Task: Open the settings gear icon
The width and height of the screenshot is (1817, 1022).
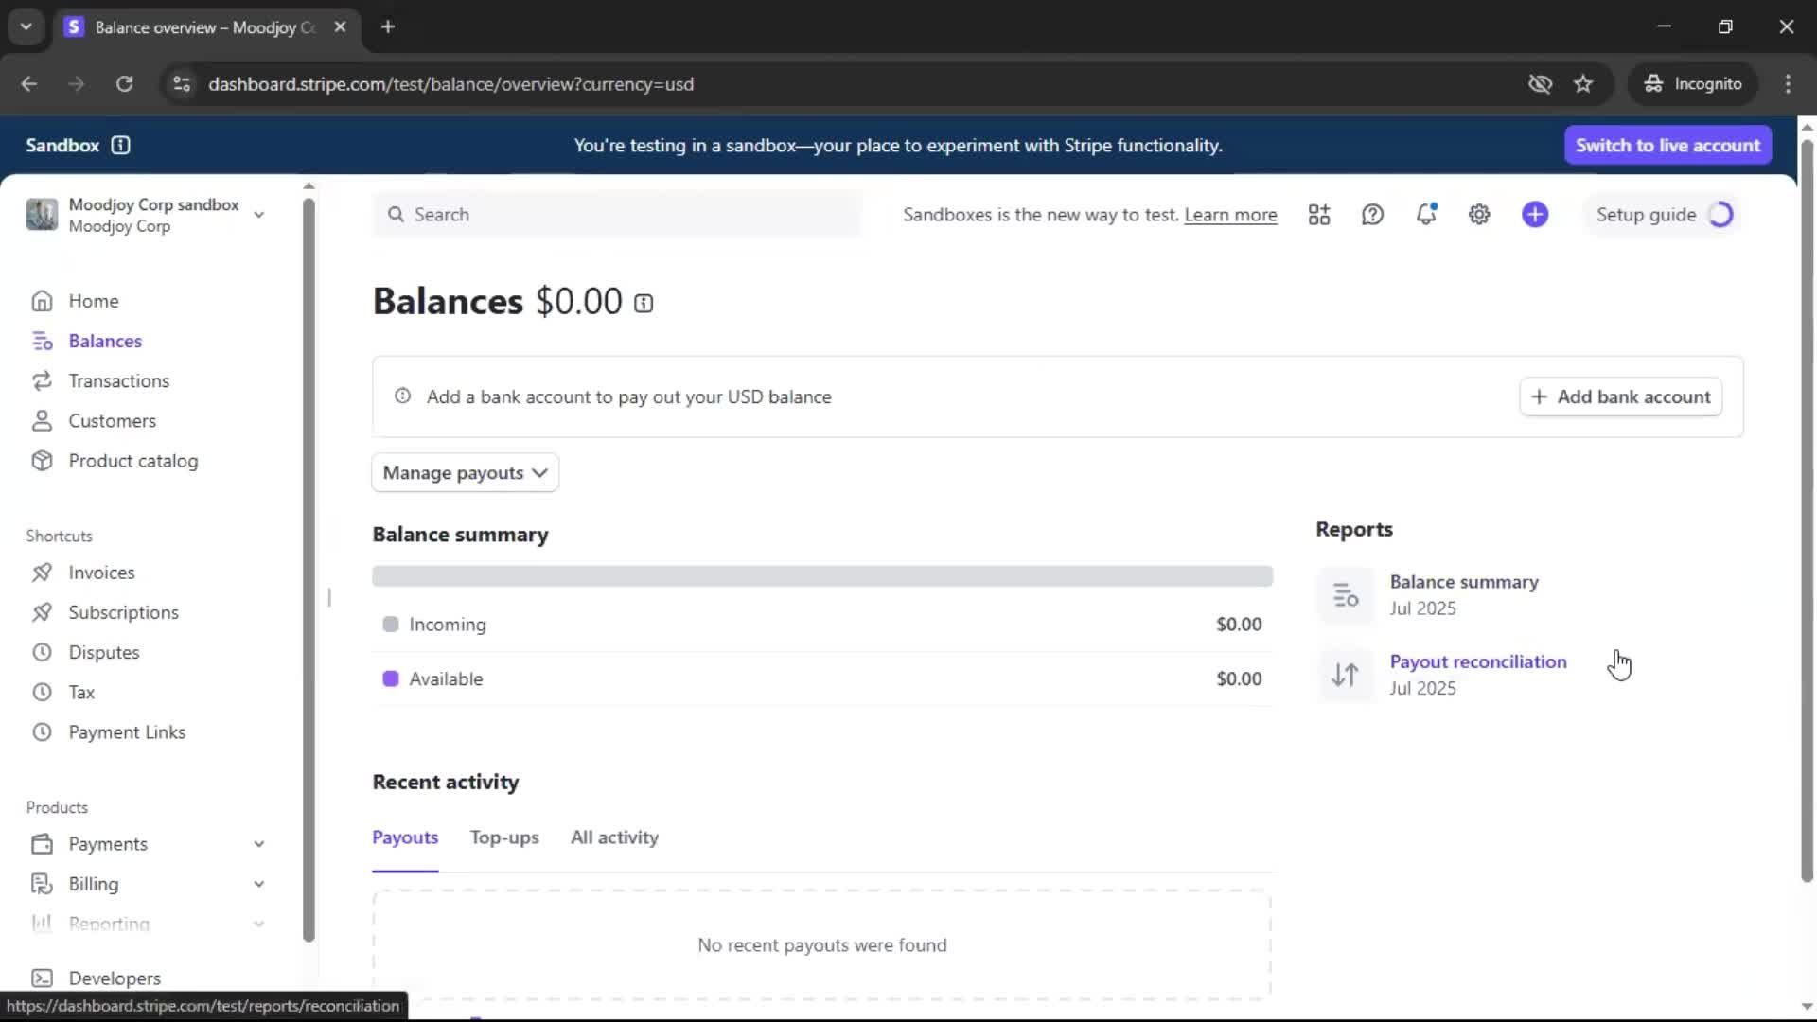Action: [x=1479, y=215]
